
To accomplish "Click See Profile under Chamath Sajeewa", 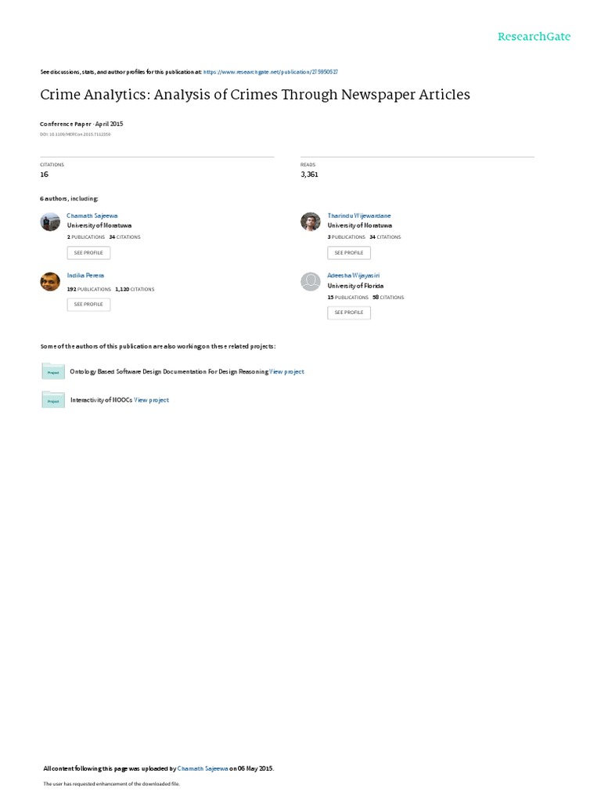I will (x=88, y=253).
